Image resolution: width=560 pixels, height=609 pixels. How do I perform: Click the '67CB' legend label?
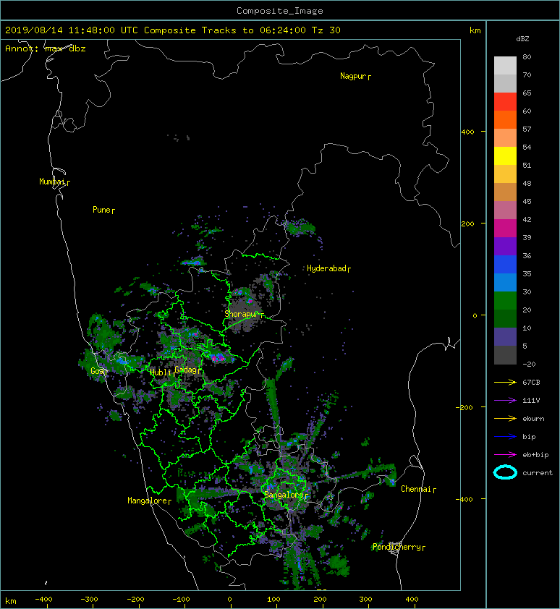point(531,382)
